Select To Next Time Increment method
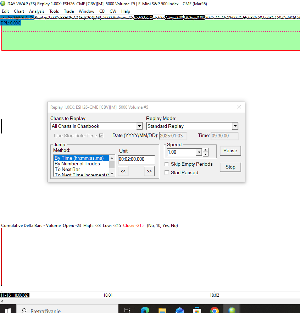 point(81,175)
